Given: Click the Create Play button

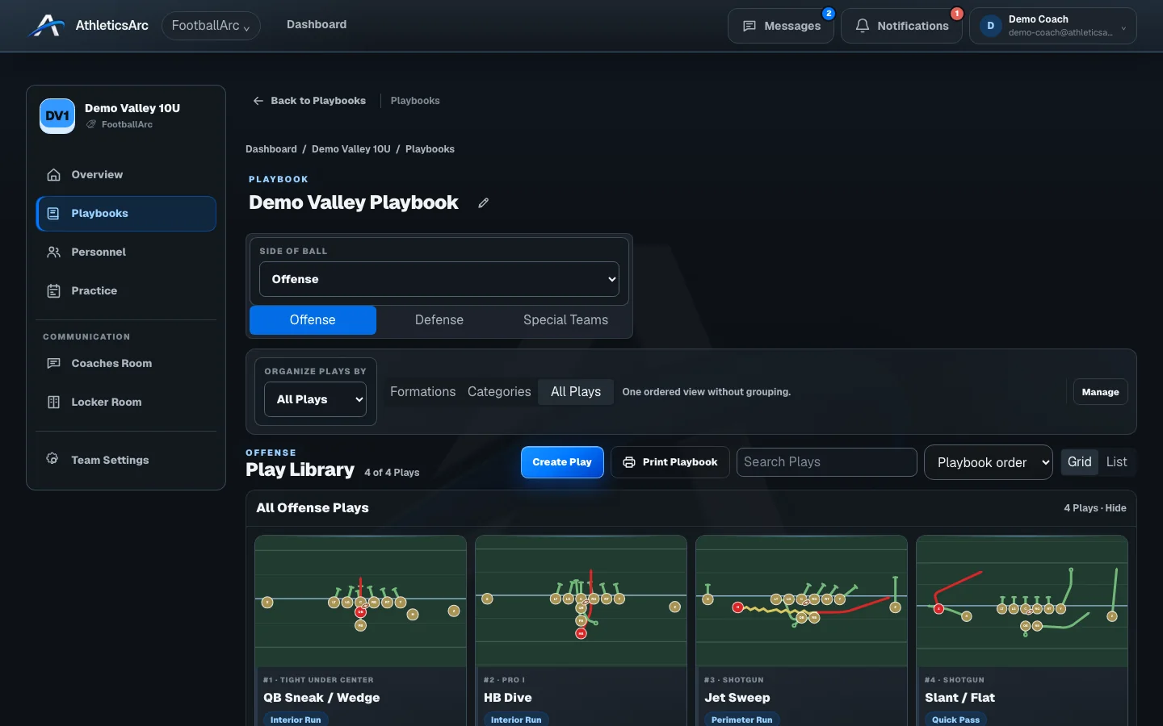Looking at the screenshot, I should point(562,462).
